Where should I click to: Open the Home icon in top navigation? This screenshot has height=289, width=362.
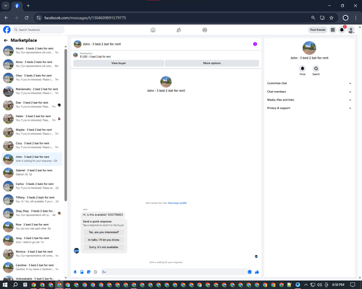click(x=153, y=30)
